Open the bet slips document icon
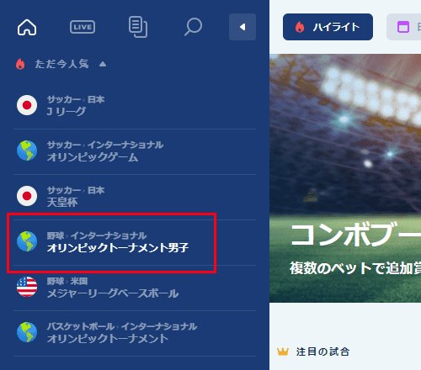The image size is (421, 370). click(x=138, y=27)
